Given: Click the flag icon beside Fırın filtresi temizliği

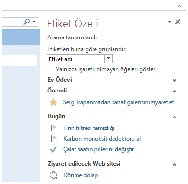Looking at the screenshot, I should click(54, 128).
